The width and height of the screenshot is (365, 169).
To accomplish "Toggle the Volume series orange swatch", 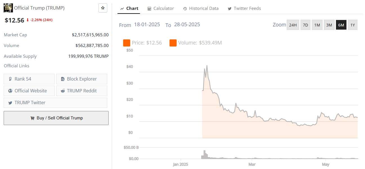I will [173, 43].
